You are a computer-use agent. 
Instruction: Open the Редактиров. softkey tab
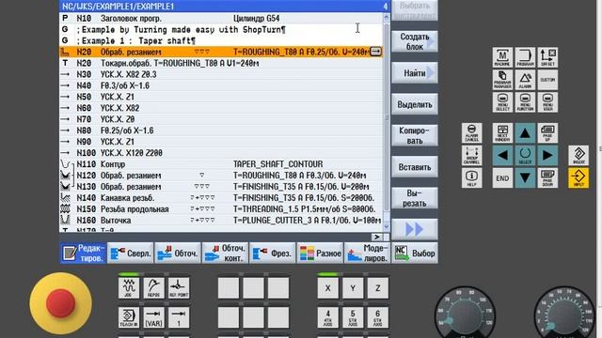click(x=84, y=253)
